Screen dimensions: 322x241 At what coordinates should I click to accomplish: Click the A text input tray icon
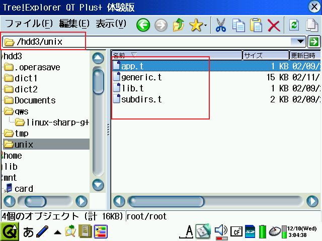click(187, 232)
